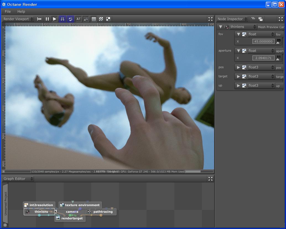Restart the render with the rewind button
Screen dimensions: 286x229
click(x=39, y=19)
